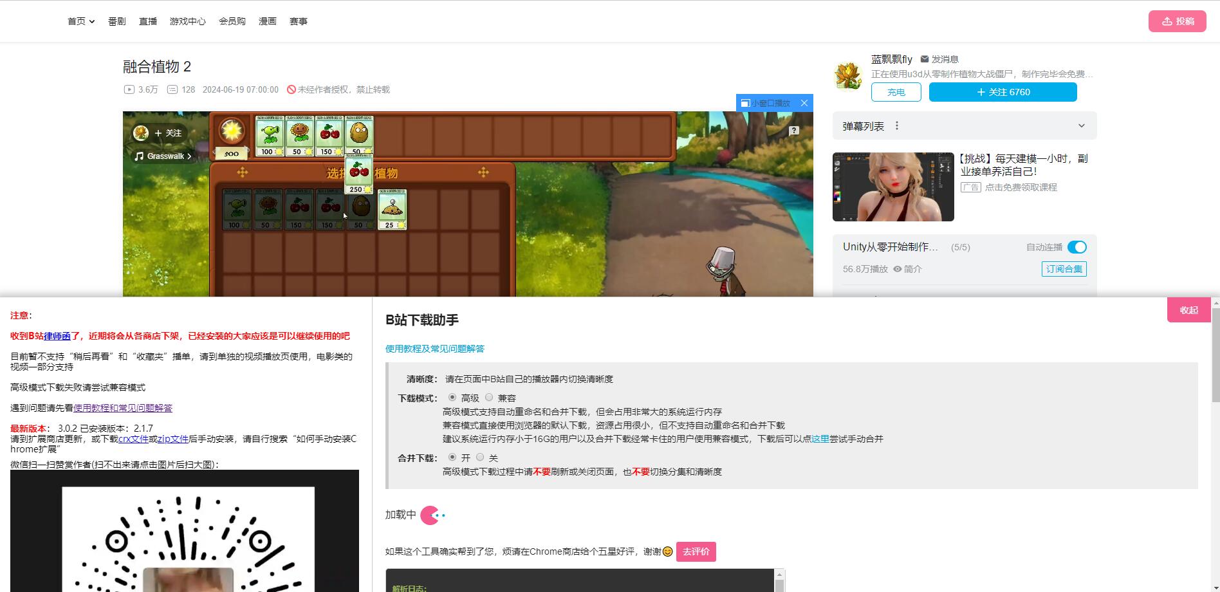
Task: Open the 使用教程及常见问题解答 link
Action: pos(434,349)
